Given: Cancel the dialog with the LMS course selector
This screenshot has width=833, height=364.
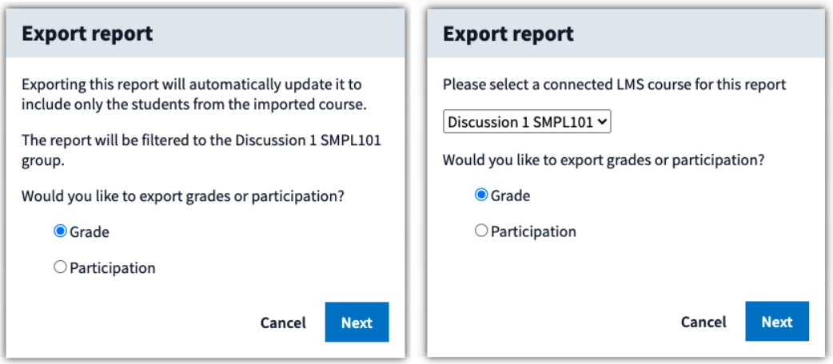Looking at the screenshot, I should pyautogui.click(x=703, y=322).
